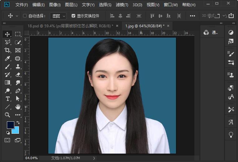
Task: Expand the right icon dock arrows
Action: [x=233, y=23]
